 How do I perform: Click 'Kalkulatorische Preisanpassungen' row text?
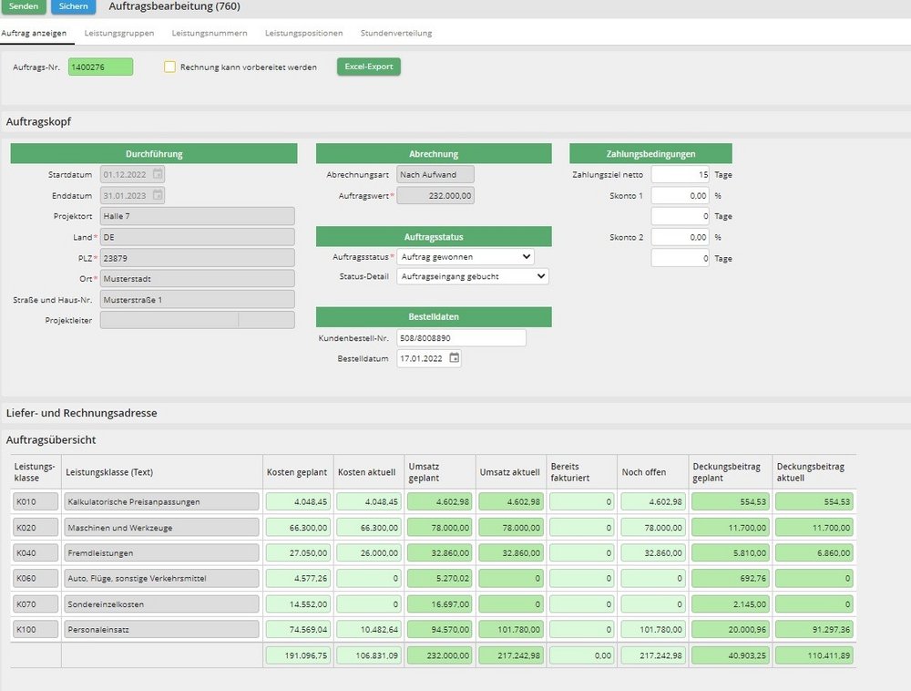point(134,501)
